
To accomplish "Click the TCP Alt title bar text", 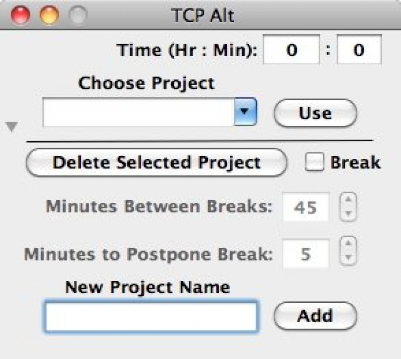I will 203,16.
